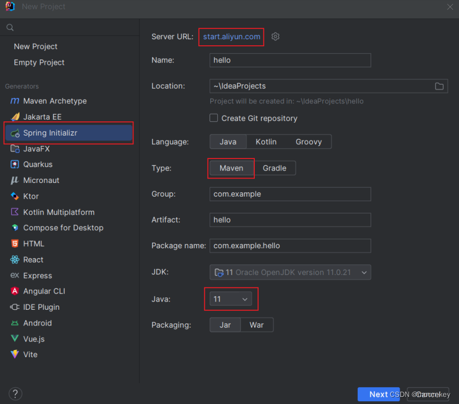
Task: Click the JavaFX folder icon
Action: [x=15, y=149]
